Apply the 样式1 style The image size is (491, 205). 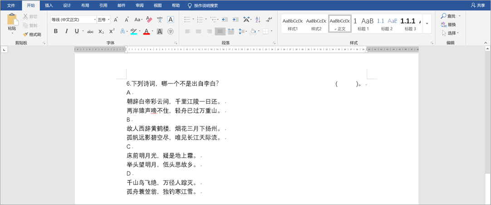pyautogui.click(x=293, y=24)
